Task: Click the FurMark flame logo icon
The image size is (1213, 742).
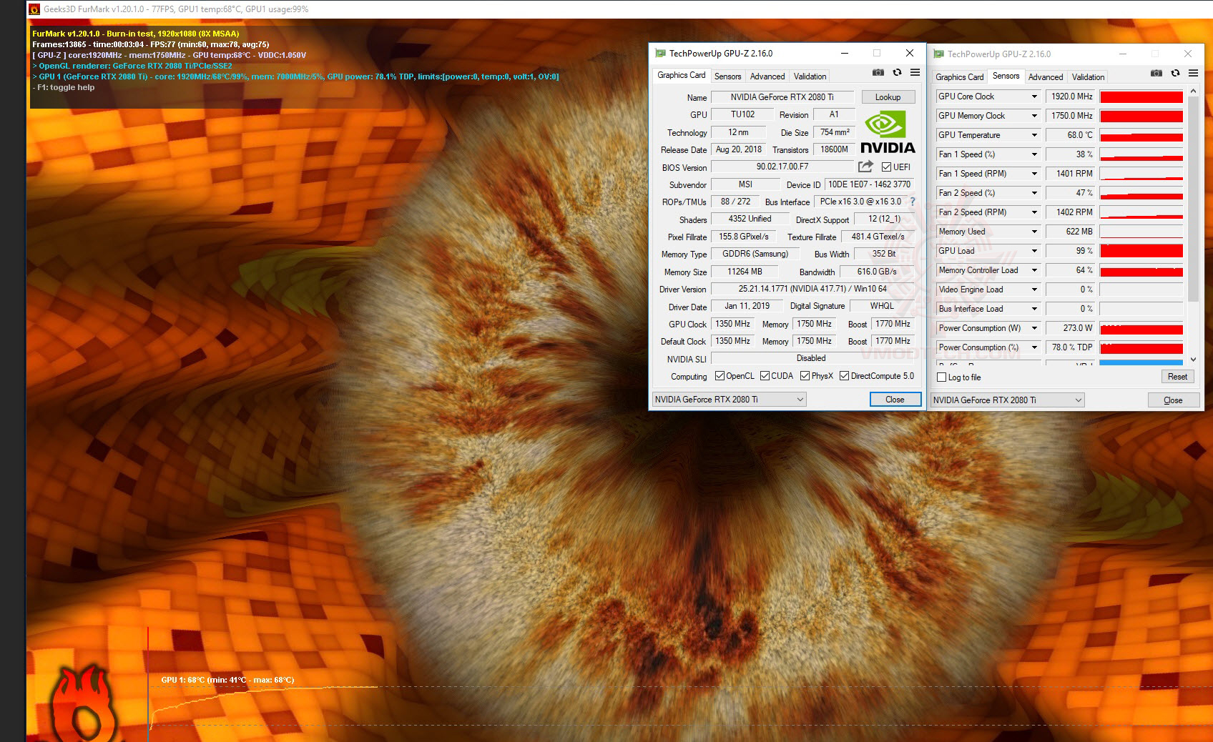Action: 84,704
